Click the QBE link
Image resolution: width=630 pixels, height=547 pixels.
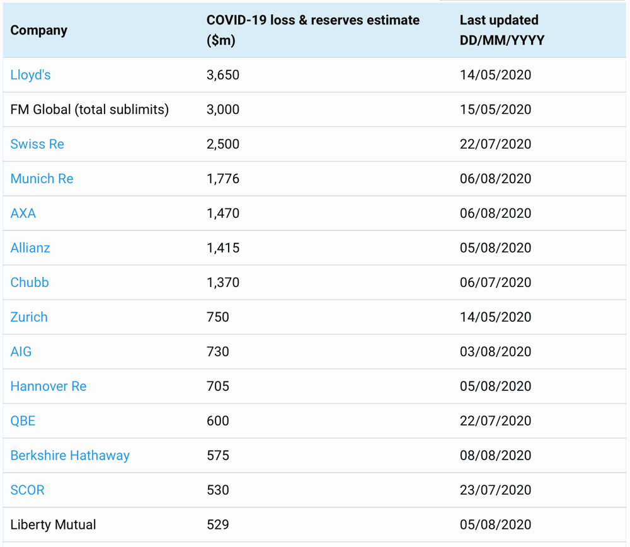[23, 421]
